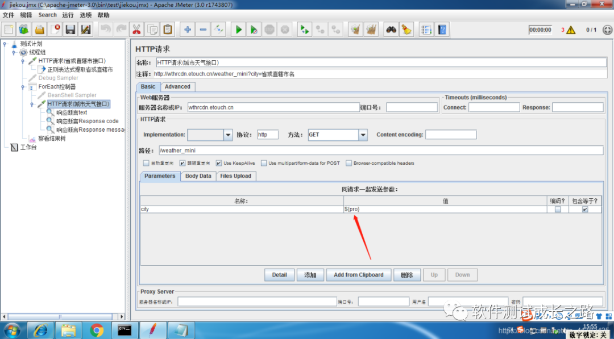The image size is (614, 339).
Task: Click the Save test plan floppy icon
Action: click(x=70, y=30)
